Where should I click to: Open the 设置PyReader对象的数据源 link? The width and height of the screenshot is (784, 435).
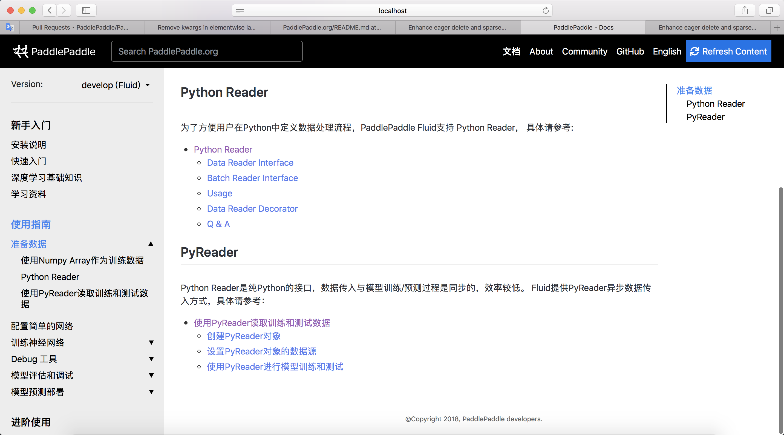pyautogui.click(x=261, y=351)
